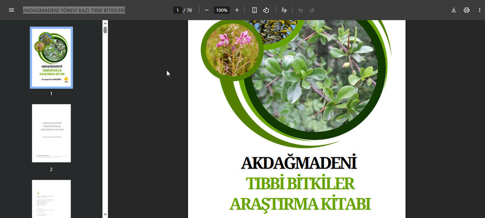Click the total page count 78
This screenshot has height=218, width=485.
(189, 10)
